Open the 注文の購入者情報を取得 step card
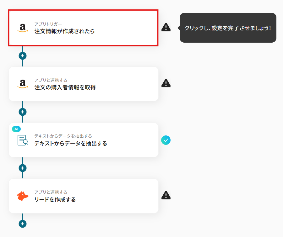The width and height of the screenshot is (283, 237). click(x=84, y=84)
